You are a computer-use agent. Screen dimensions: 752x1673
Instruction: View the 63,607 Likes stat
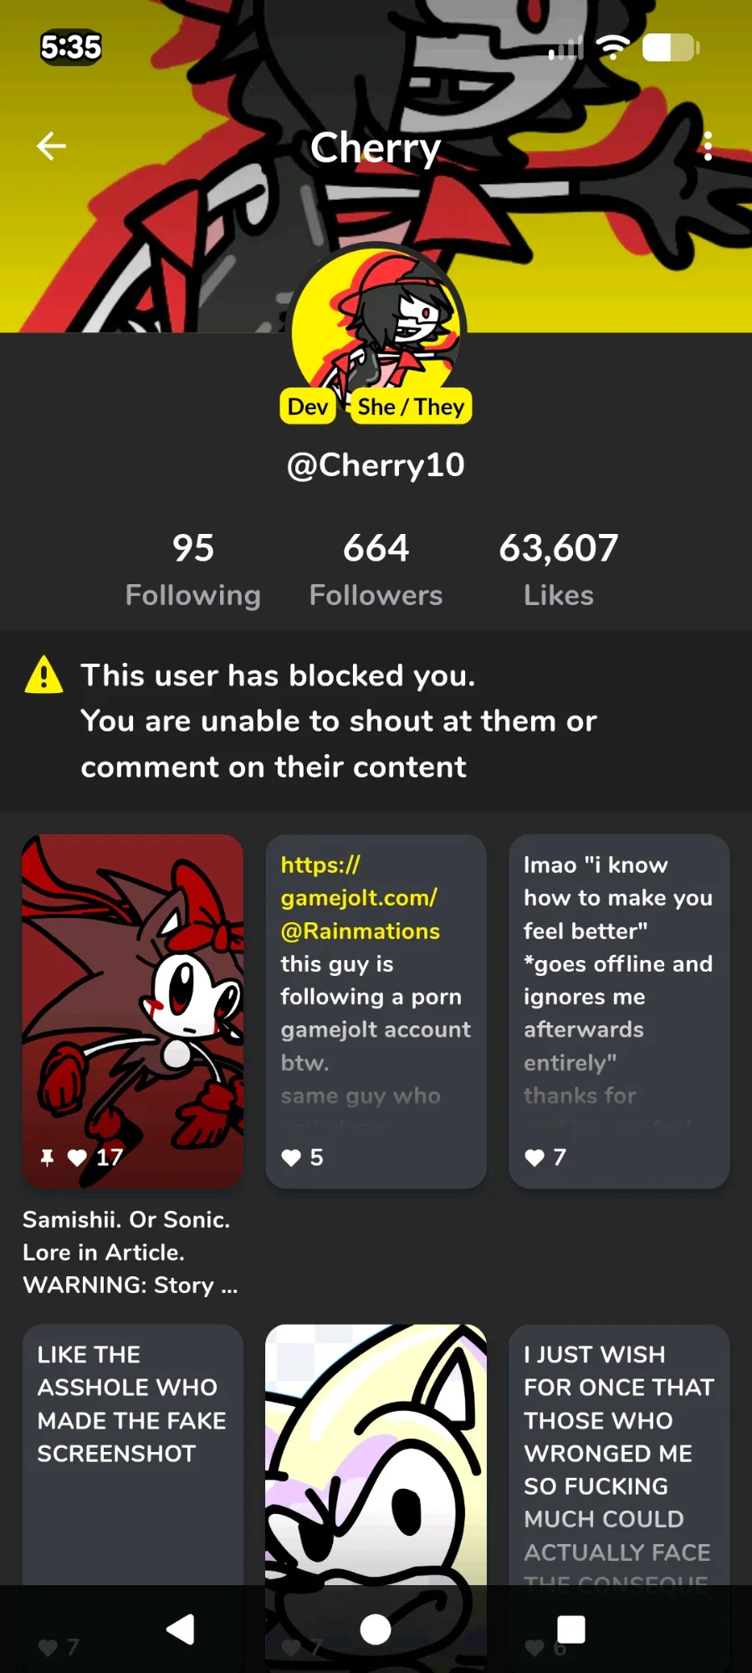tap(558, 569)
